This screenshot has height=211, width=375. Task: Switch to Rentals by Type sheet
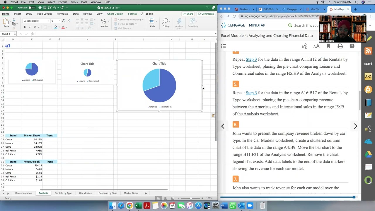click(63, 193)
